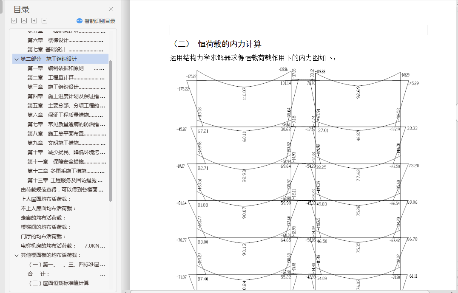The height and width of the screenshot is (293, 458).
Task: Go to 第十二章 冬雨季施工措施
Action: click(x=66, y=171)
